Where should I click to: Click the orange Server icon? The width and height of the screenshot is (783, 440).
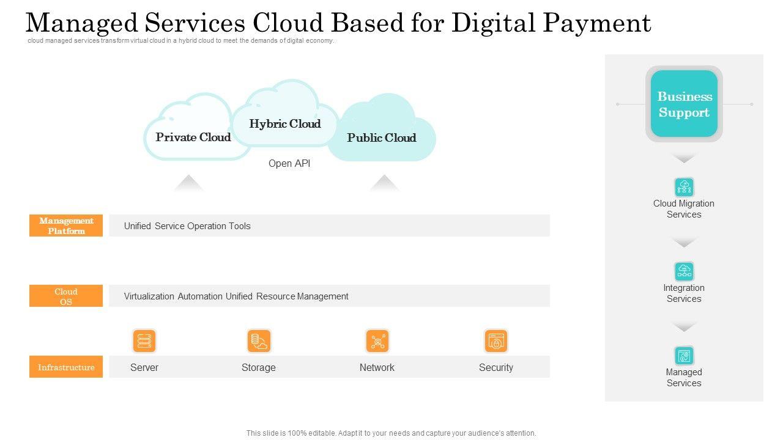144,341
